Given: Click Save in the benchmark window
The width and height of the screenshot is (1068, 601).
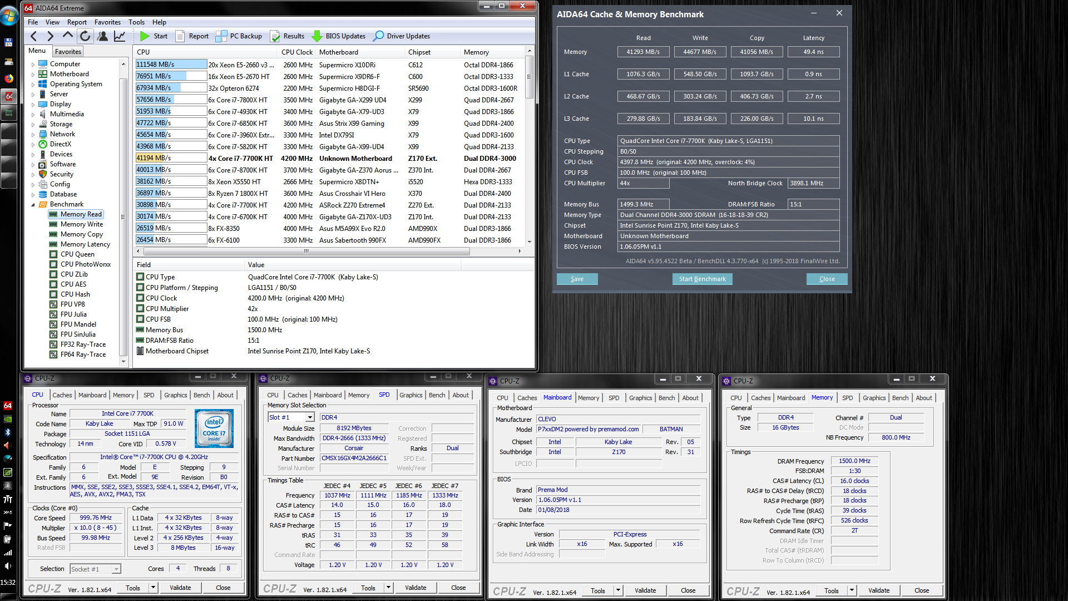Looking at the screenshot, I should (x=577, y=279).
